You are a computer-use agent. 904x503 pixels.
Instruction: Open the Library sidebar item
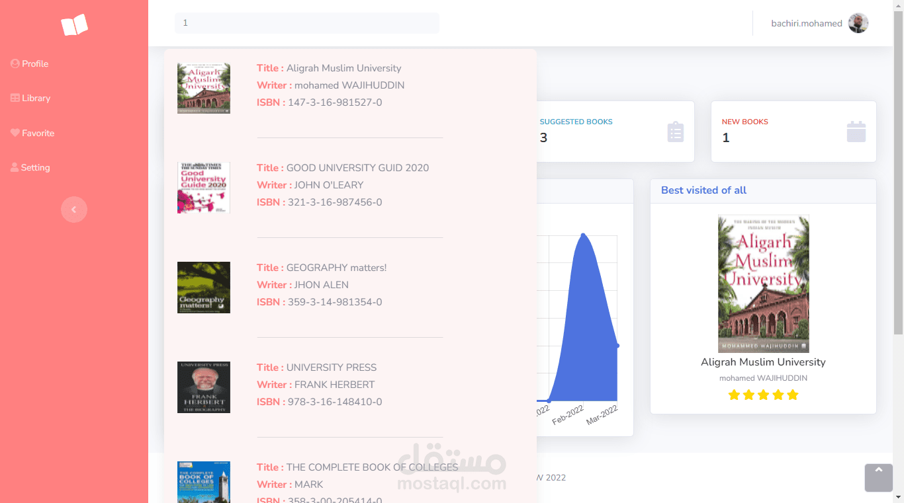(30, 98)
